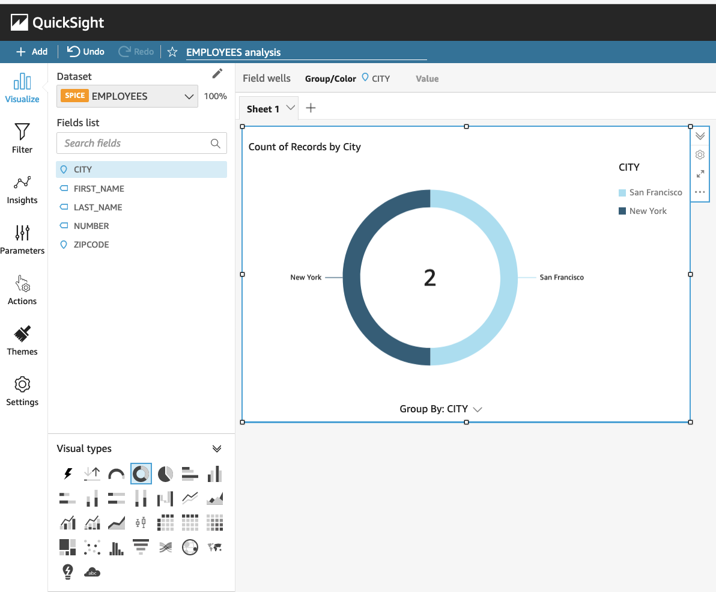Open the EMPLOYEES dataset dropdown
Screen dimensions: 716x592
(127, 96)
